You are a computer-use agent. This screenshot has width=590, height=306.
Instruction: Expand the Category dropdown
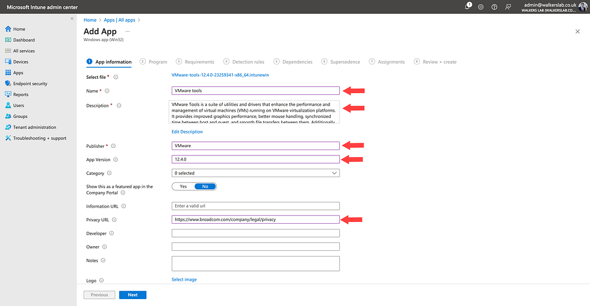coord(255,173)
